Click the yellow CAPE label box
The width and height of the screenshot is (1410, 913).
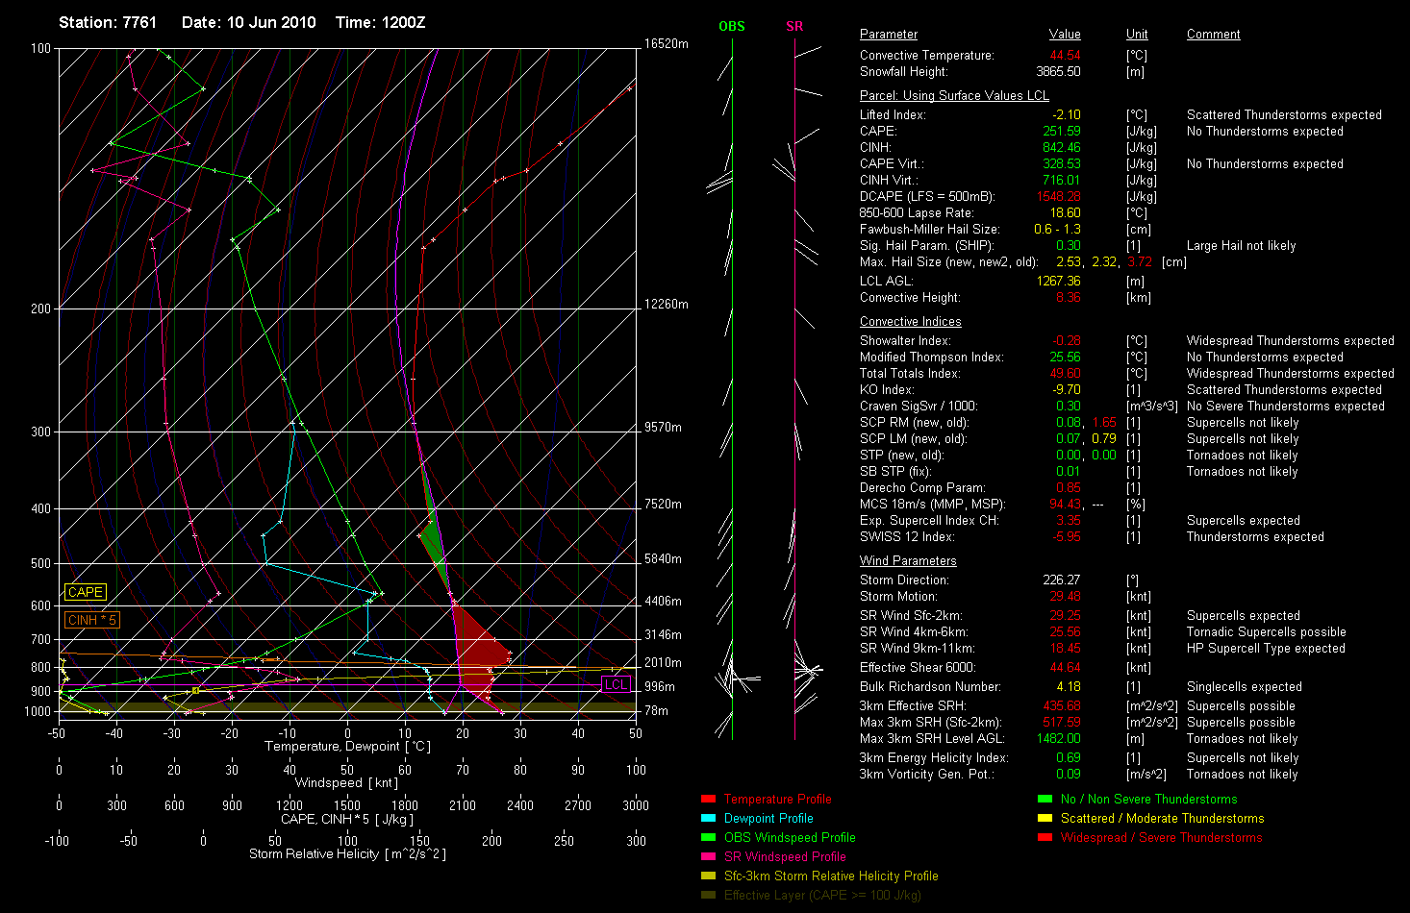tap(85, 592)
